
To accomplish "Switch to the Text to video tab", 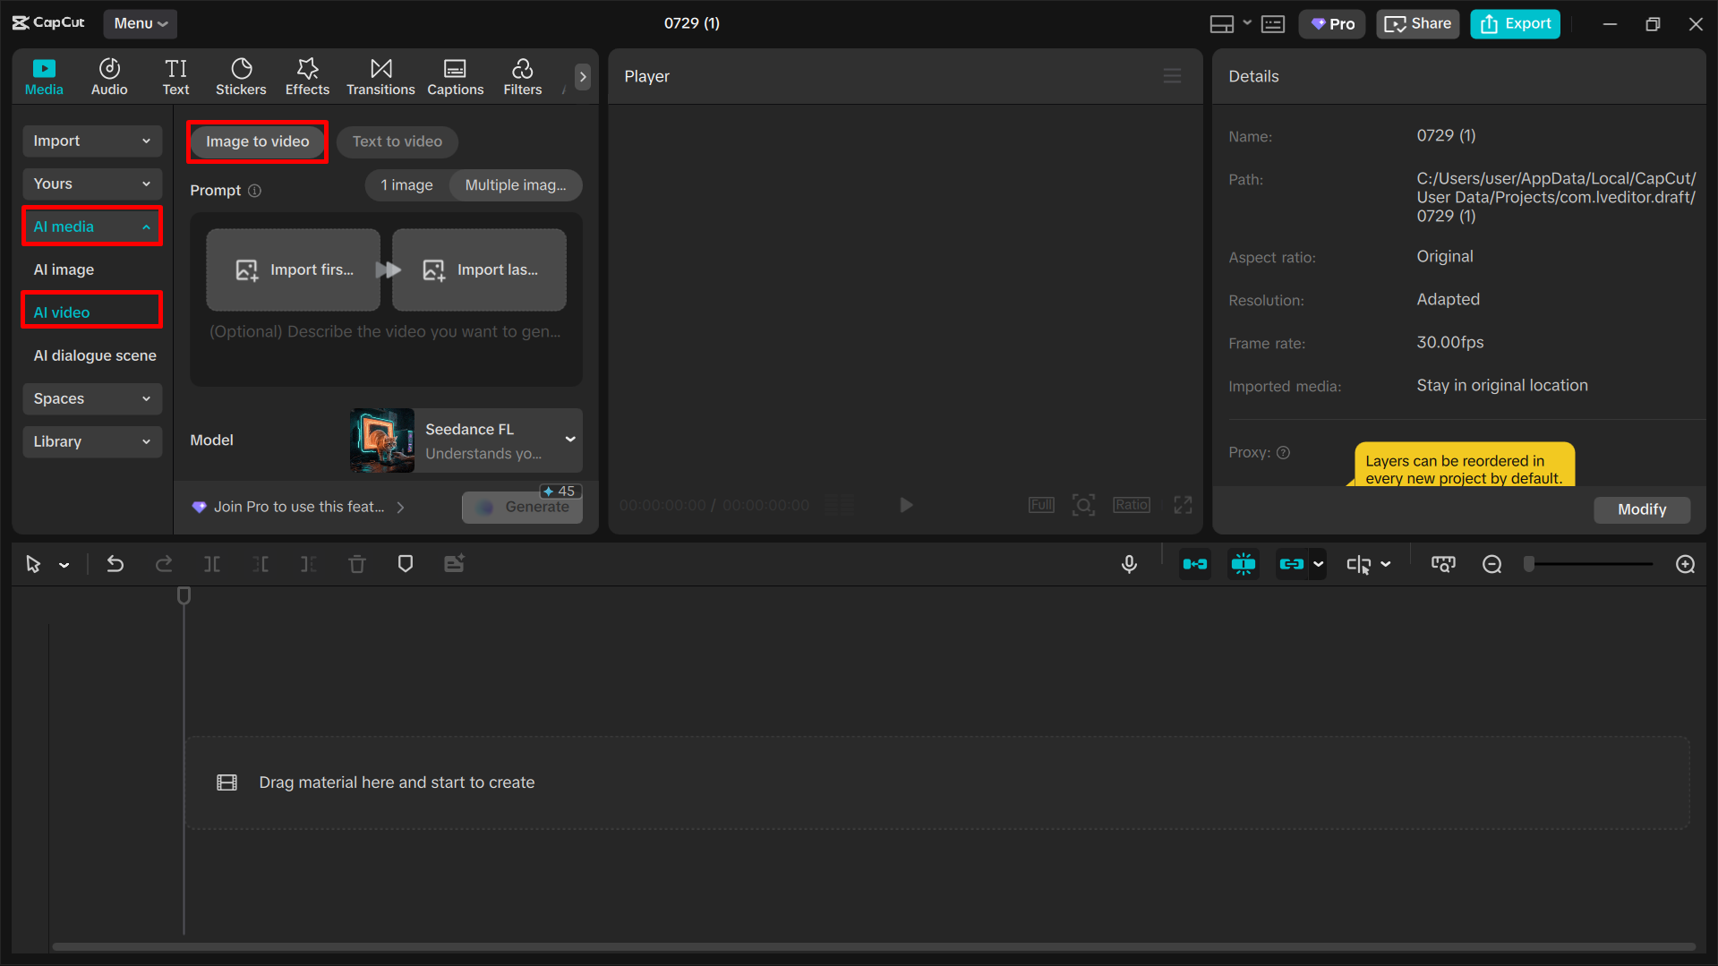I will tap(397, 141).
